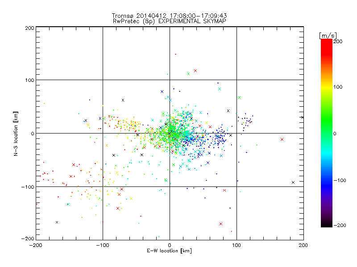Click the lone black X marker in lower-left plot corner
This screenshot has height=267, width=357.
coord(57,222)
